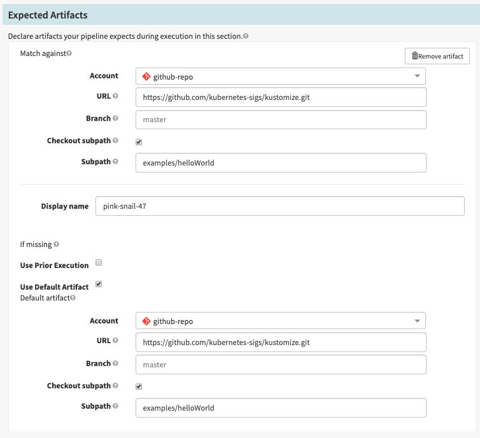The width and height of the screenshot is (480, 438).
Task: Focus the Display name field pink-snail-47
Action: [279, 206]
